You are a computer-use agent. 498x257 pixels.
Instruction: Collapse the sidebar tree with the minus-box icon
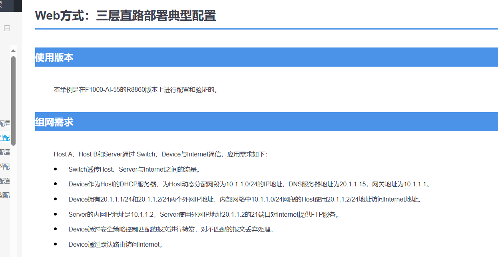point(7,28)
